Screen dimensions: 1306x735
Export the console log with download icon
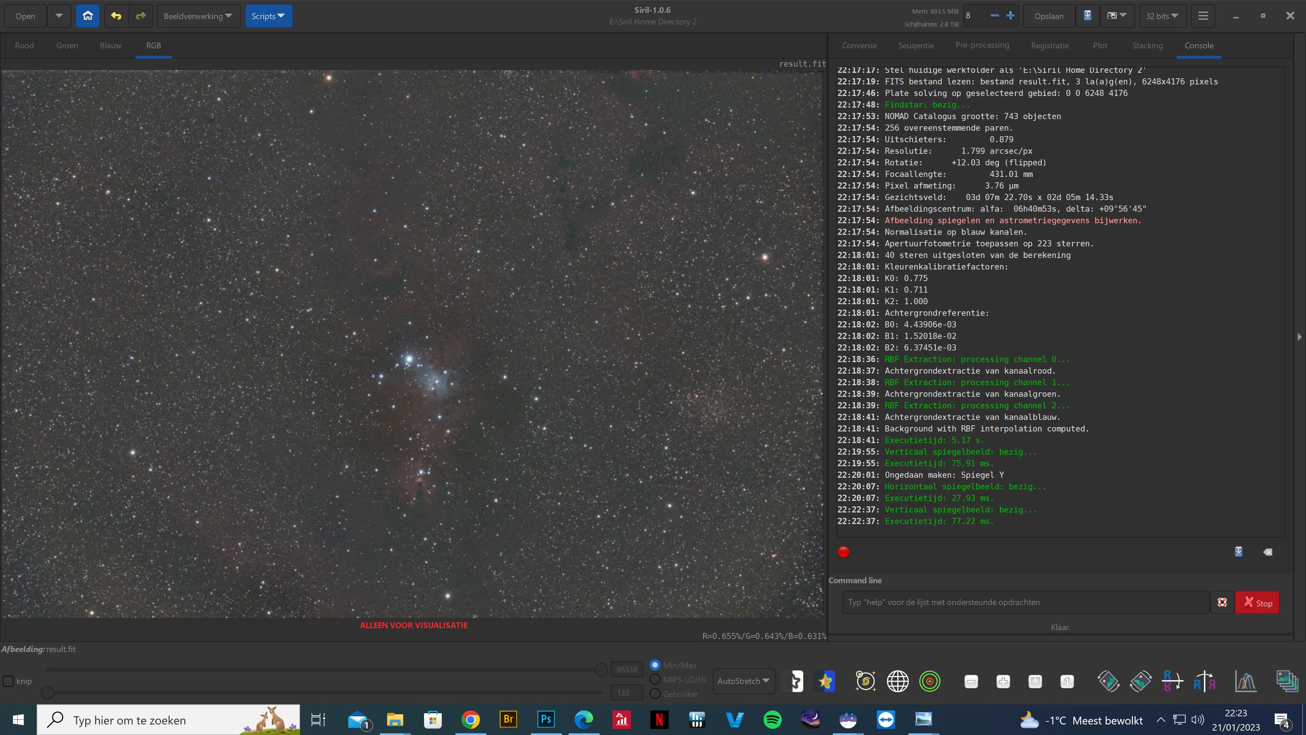pyautogui.click(x=1239, y=551)
